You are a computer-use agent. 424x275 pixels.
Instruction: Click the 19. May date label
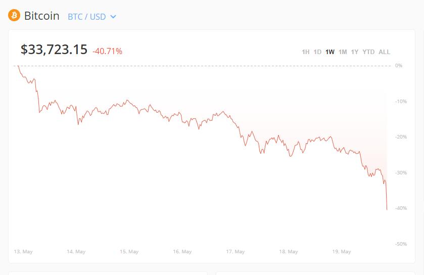[x=342, y=252]
